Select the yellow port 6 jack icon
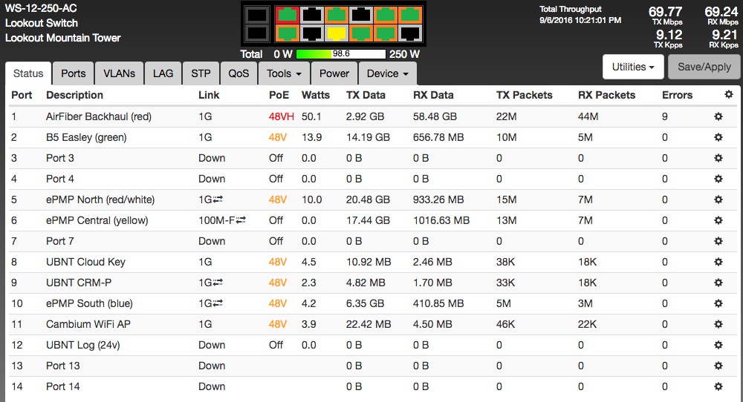The image size is (743, 402). (x=337, y=33)
